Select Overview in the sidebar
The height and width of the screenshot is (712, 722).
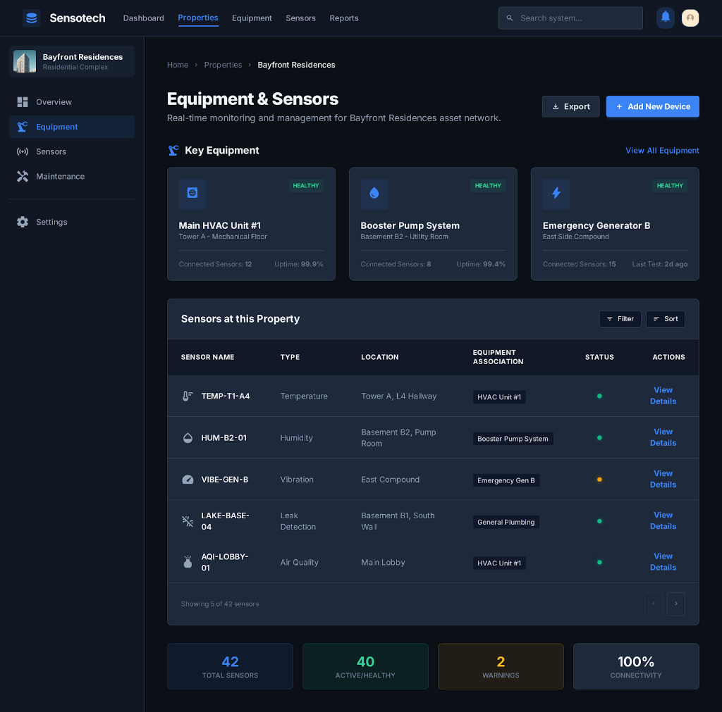point(72,102)
